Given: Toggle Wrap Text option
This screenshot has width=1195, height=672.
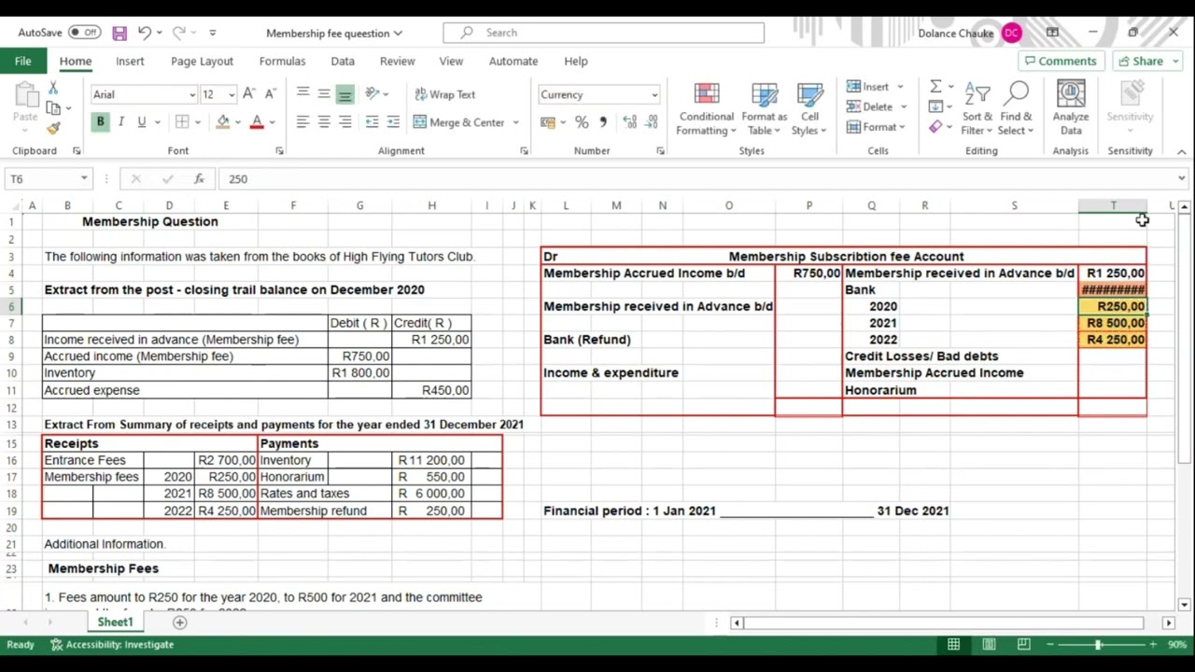Looking at the screenshot, I should point(444,94).
